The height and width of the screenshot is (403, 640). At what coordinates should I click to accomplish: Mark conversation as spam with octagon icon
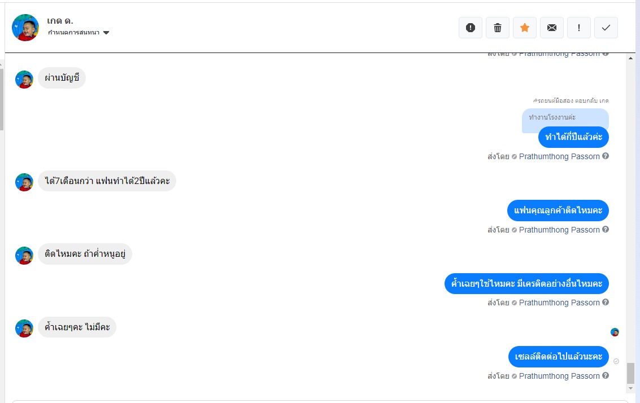pyautogui.click(x=471, y=28)
